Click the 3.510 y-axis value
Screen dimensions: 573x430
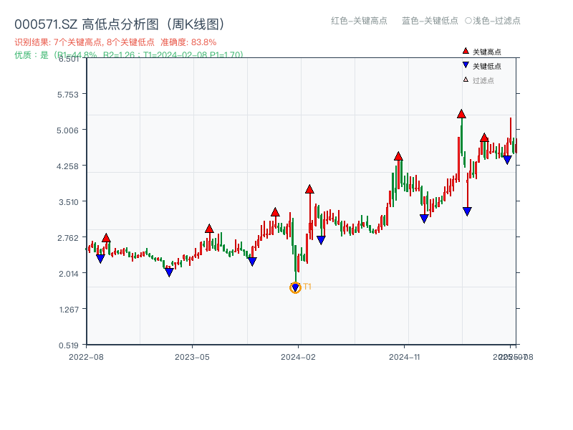69,202
